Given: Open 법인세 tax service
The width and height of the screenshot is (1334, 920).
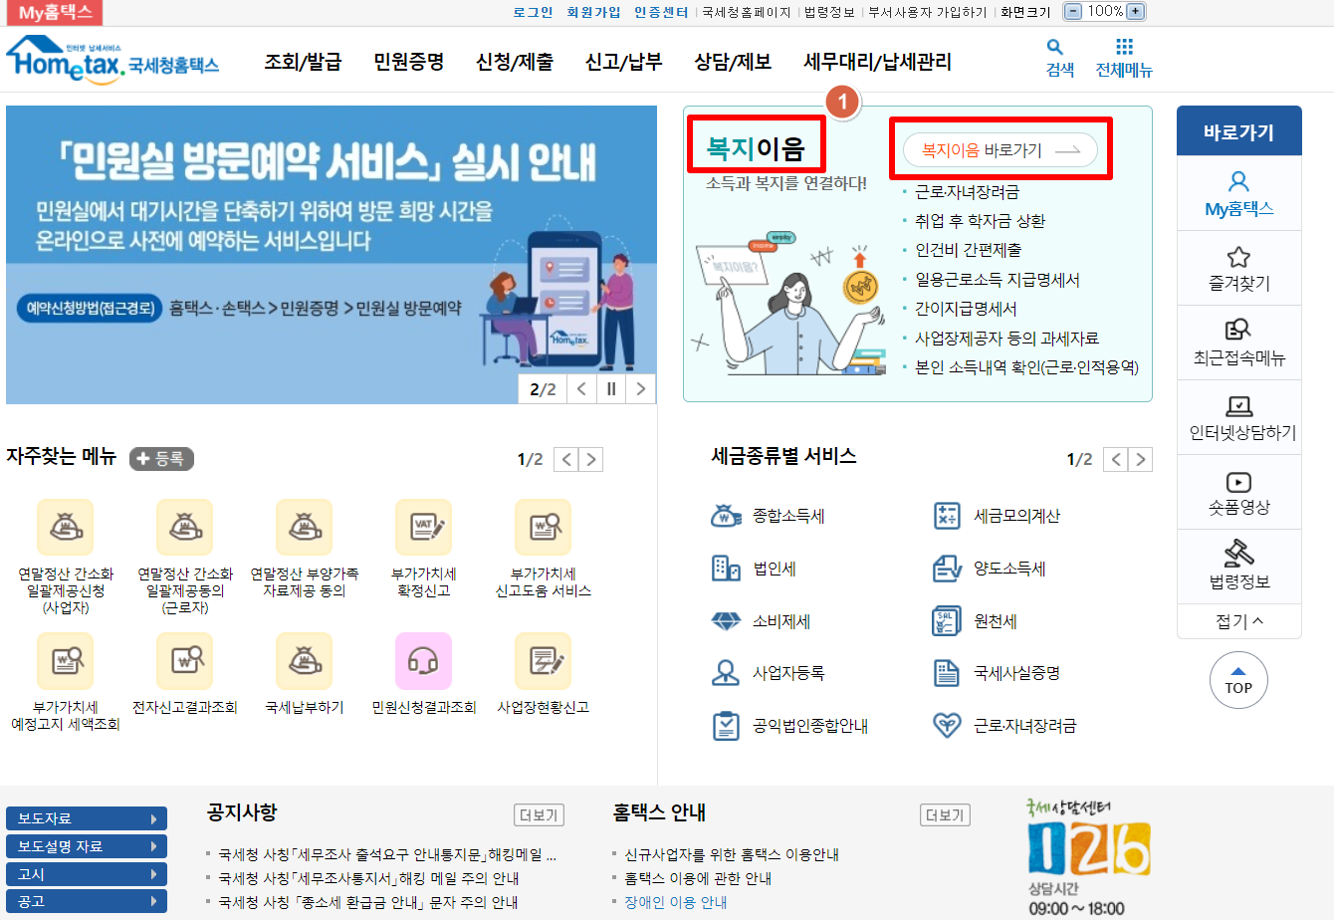Looking at the screenshot, I should 755,569.
